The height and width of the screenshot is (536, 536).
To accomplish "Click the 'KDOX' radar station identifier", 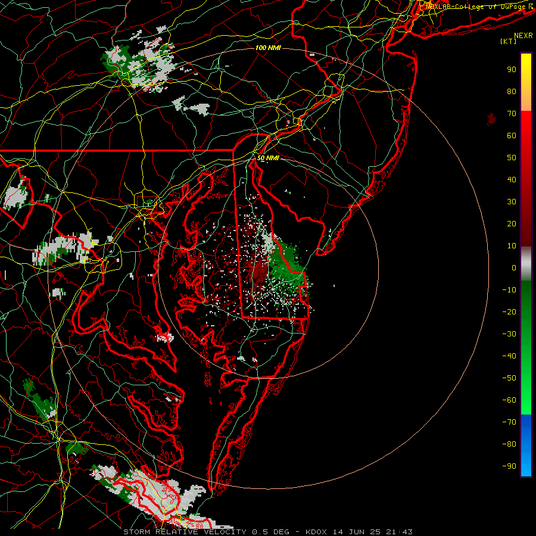I will pyautogui.click(x=316, y=532).
